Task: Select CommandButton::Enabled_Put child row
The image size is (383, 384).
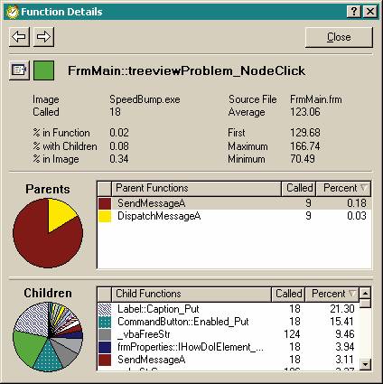Action: pyautogui.click(x=229, y=322)
